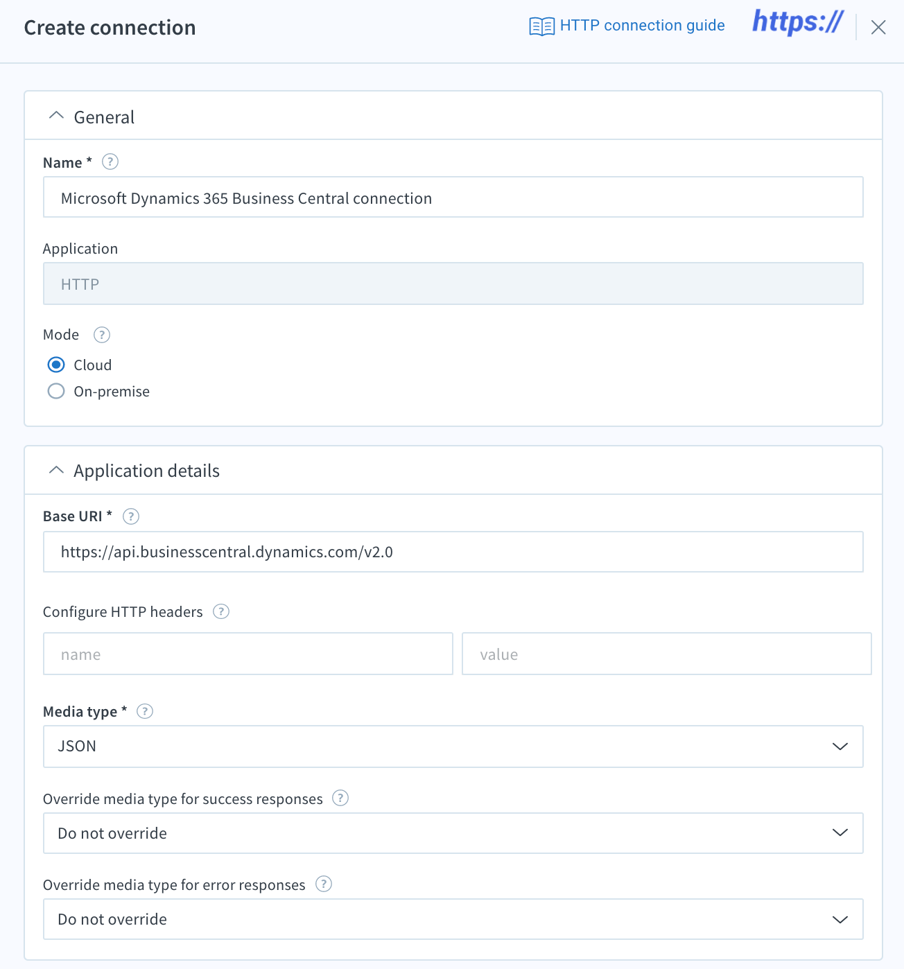Click the HTTP header name field
Screen dimensions: 904x969
click(x=248, y=654)
